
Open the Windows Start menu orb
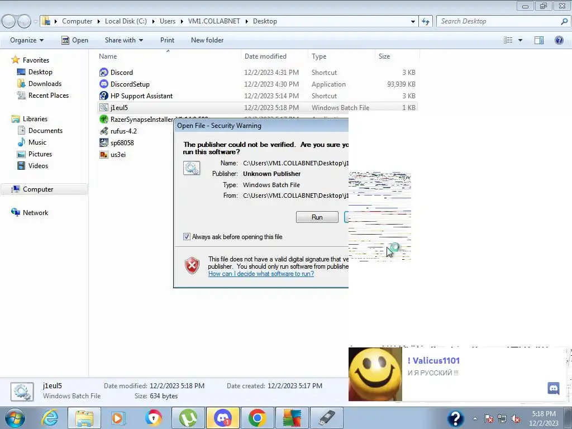(15, 418)
